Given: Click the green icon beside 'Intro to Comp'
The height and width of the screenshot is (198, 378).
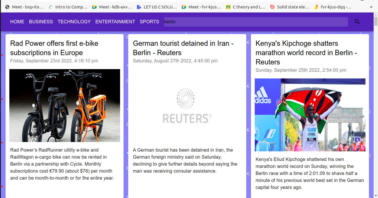Looking at the screenshot, I should coord(51,7).
